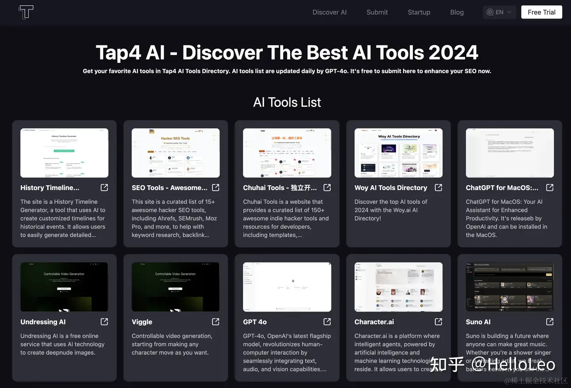
Task: Open Hacker SEO Tools thumbnail
Action: point(176,153)
